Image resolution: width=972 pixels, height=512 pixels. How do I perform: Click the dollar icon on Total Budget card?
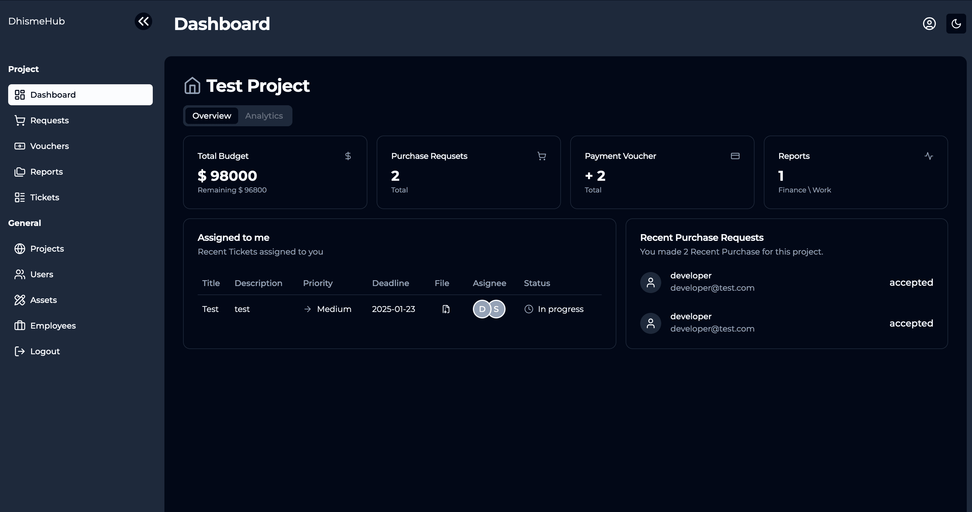point(348,156)
